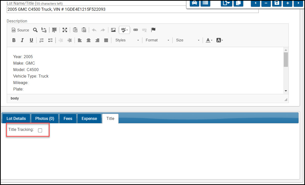Screen dimensions: 305x185
Task: Click the minus delete lot button
Action: click(266, 3)
